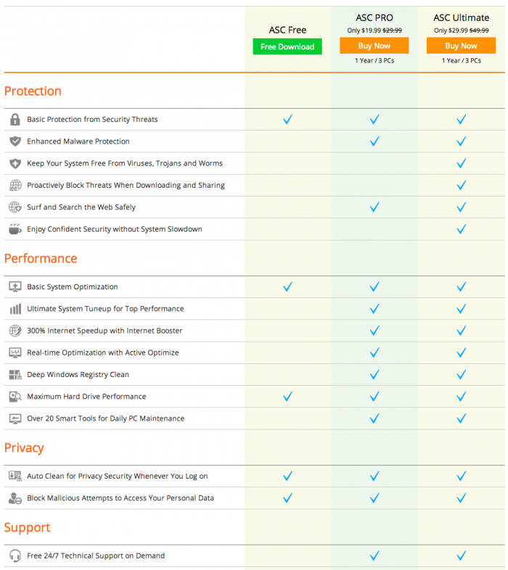Click Basic System Optimization text
The height and width of the screenshot is (570, 508).
[x=73, y=286]
